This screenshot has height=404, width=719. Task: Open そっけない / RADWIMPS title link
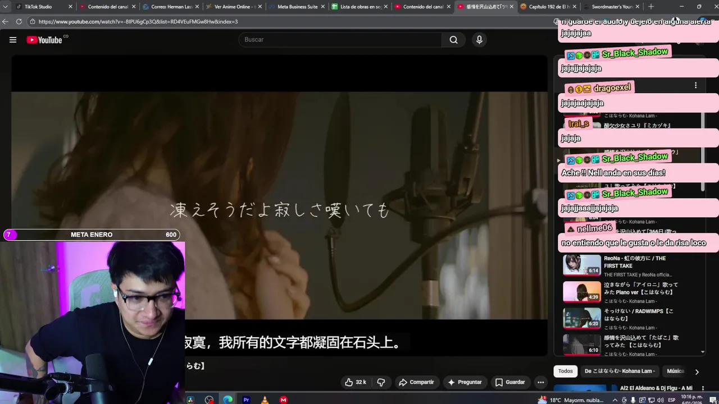[639, 315]
